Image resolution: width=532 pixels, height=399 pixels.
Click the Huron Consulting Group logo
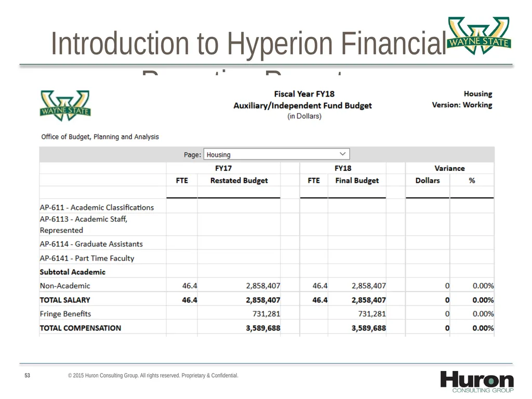[x=477, y=382]
